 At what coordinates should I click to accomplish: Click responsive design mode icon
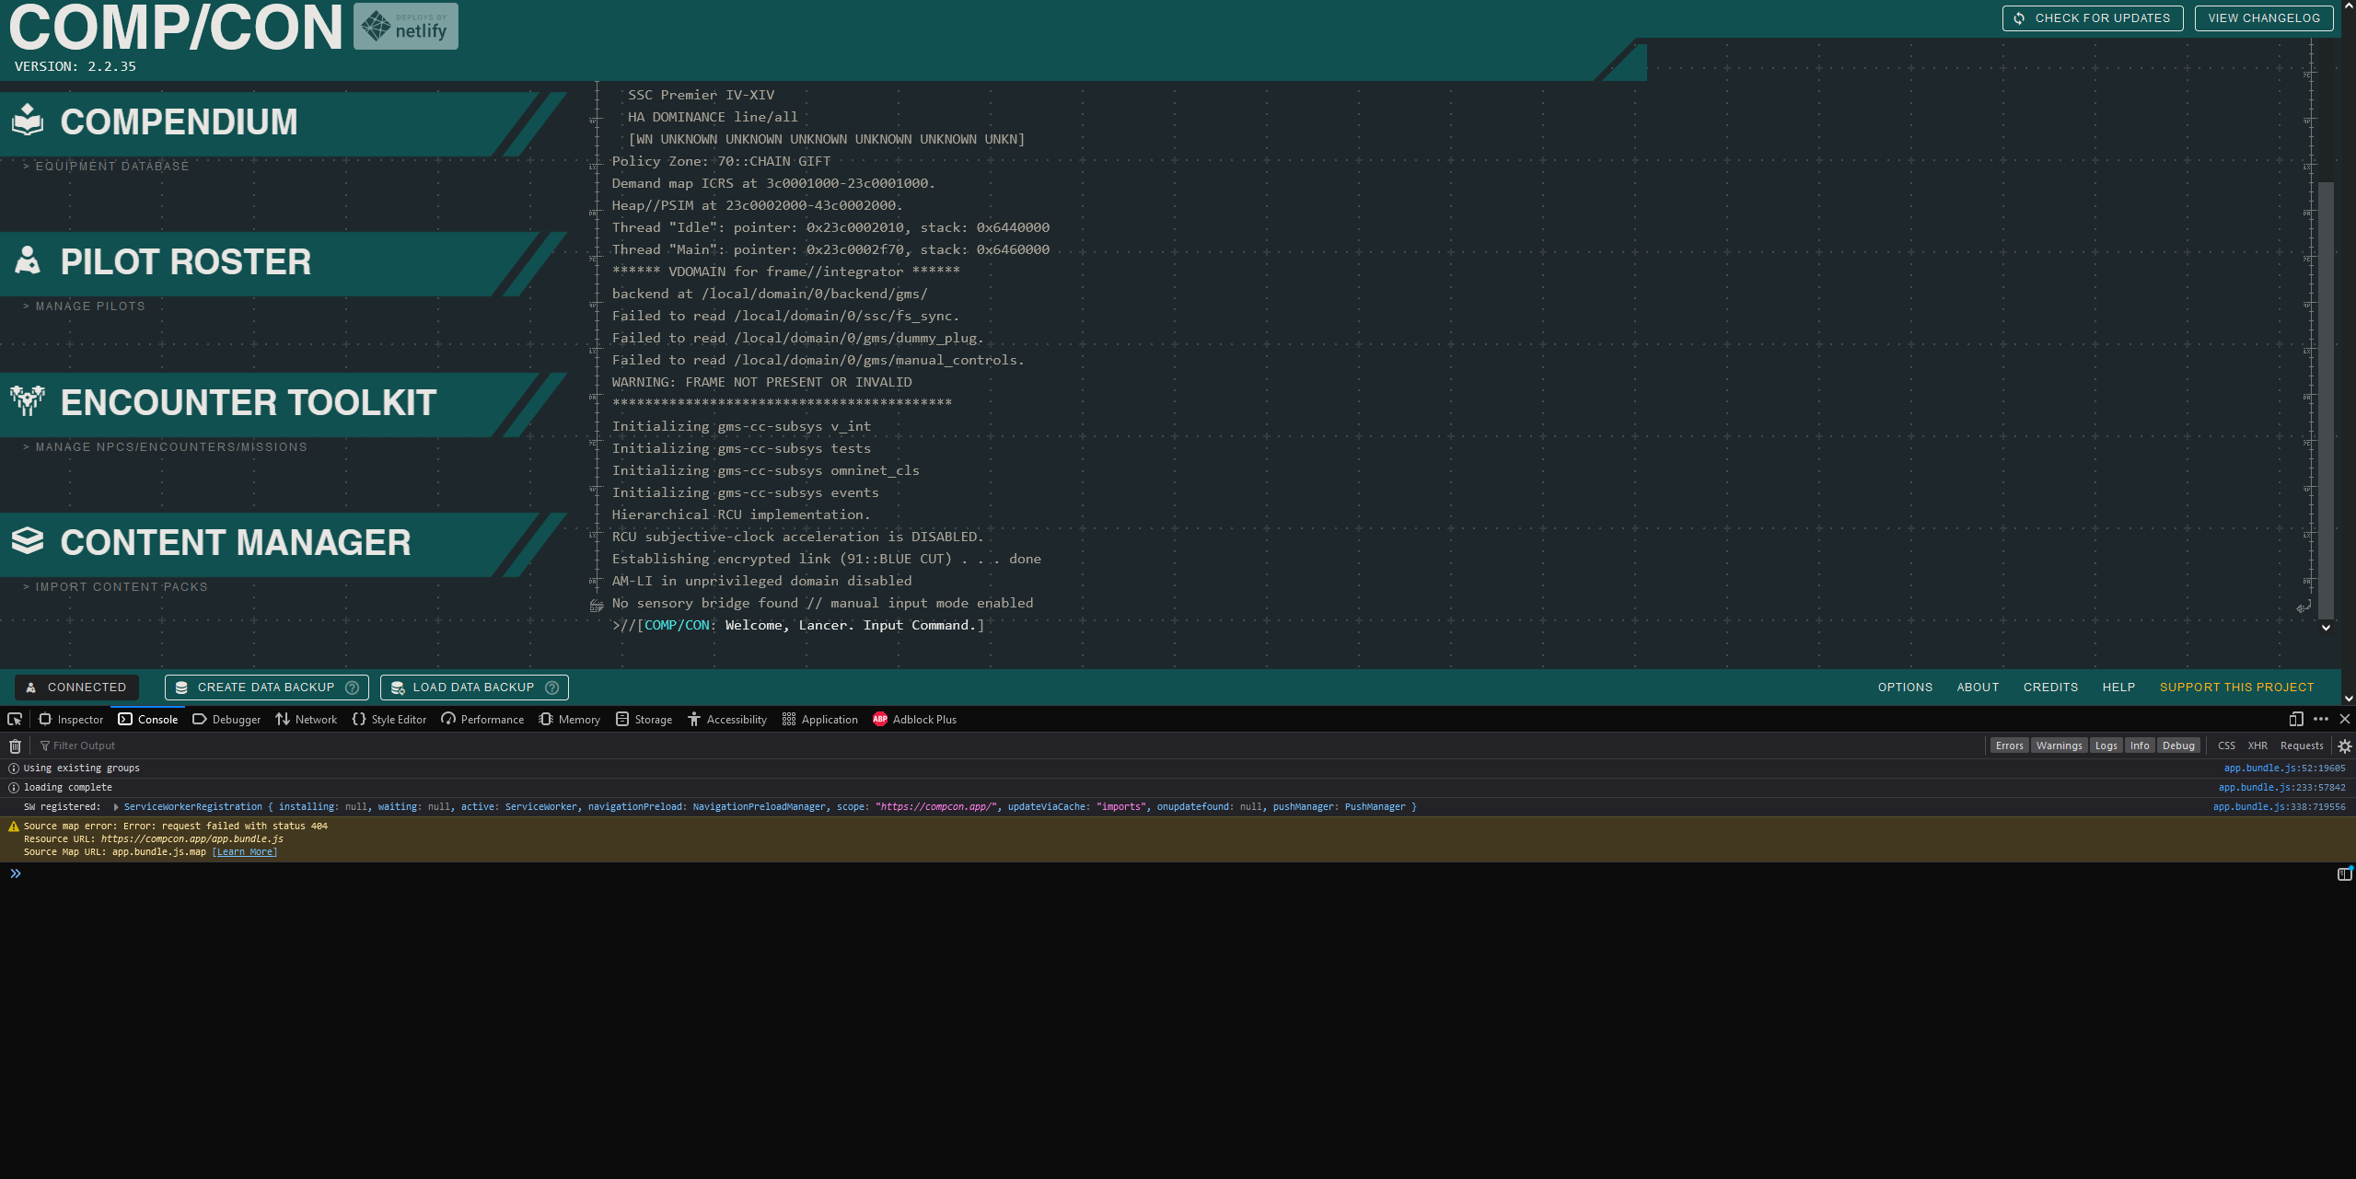tap(2295, 720)
